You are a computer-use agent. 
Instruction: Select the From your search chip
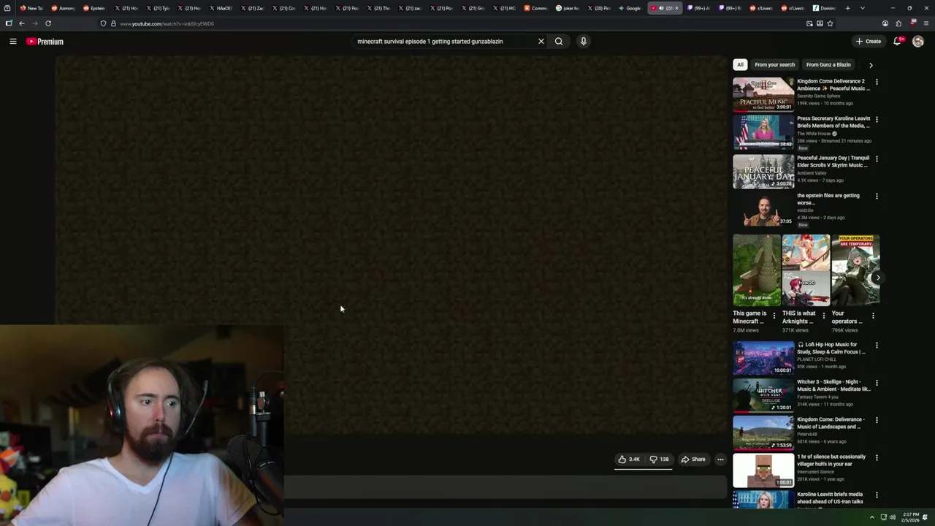pyautogui.click(x=774, y=64)
